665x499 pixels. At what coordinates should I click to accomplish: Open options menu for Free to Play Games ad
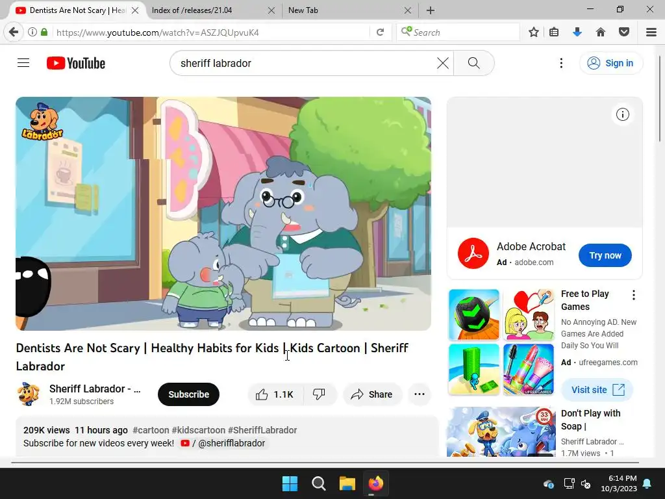coord(634,296)
